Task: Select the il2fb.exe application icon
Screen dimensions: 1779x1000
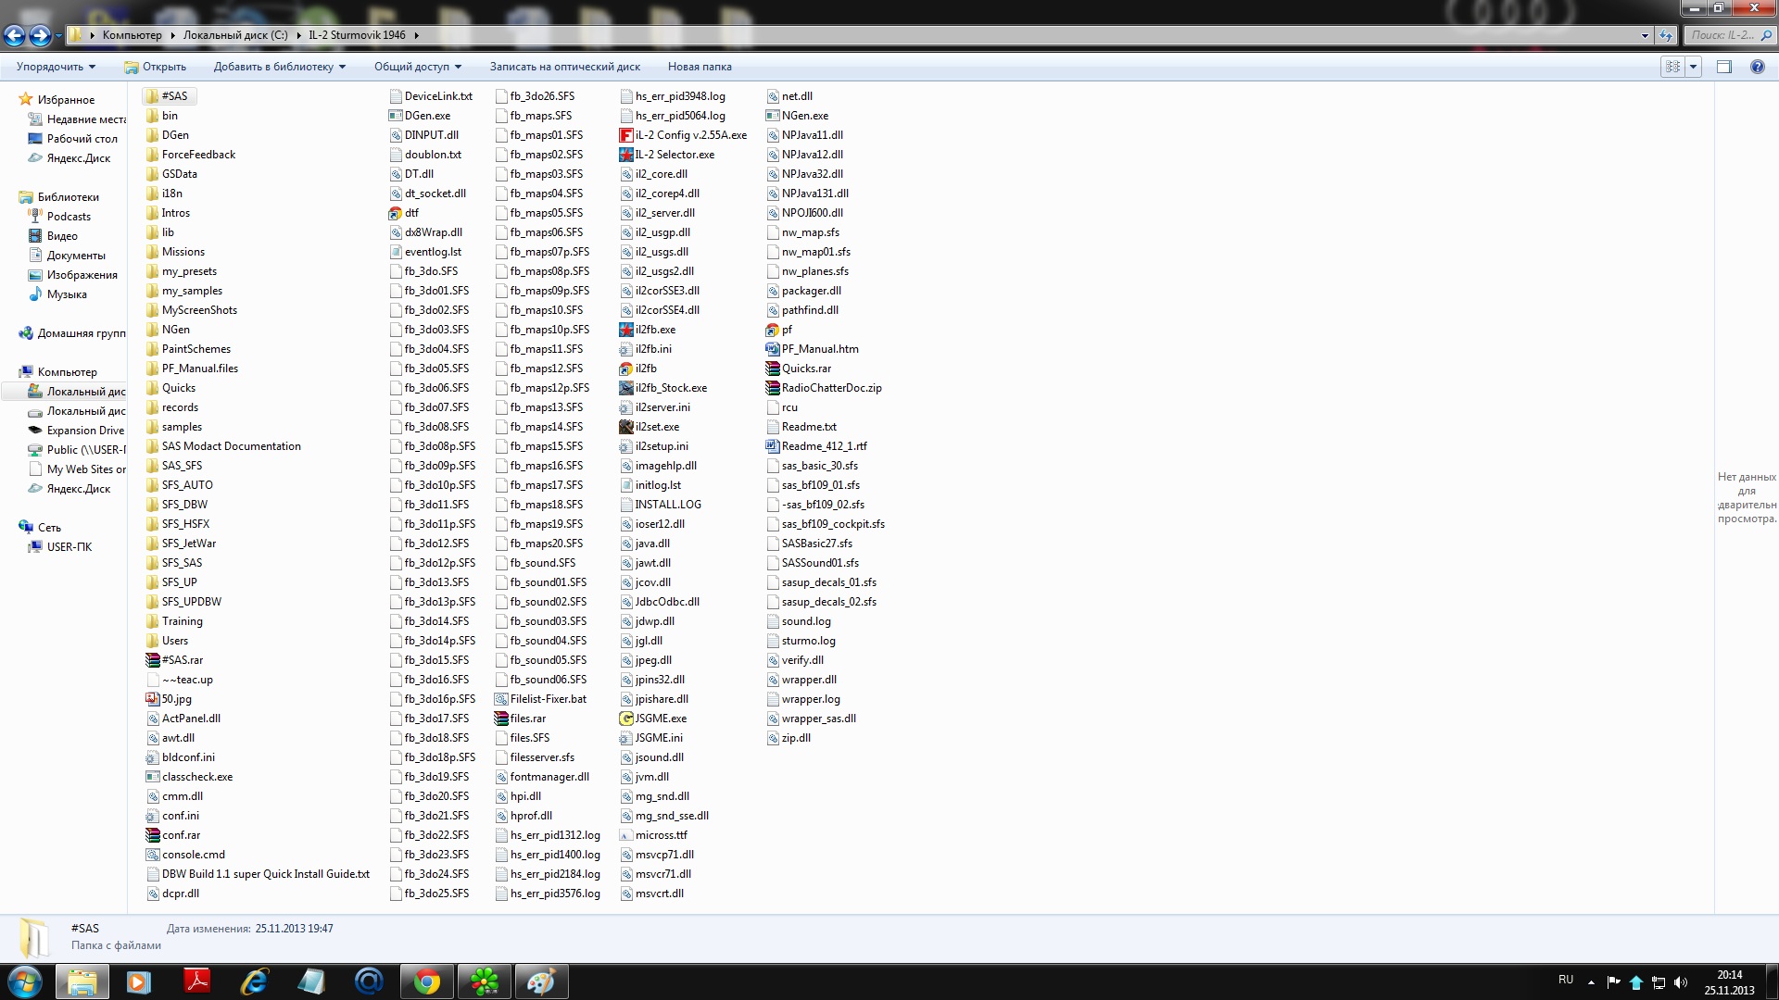Action: (626, 330)
